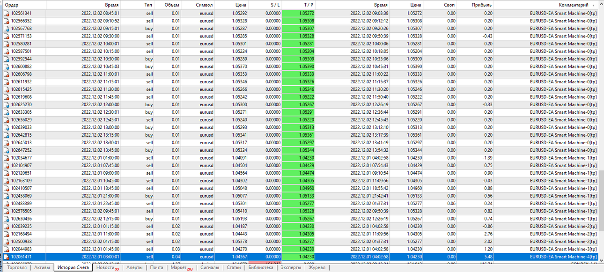
Task: Select the open time 2022.12.01 03:00:01
Action: (100, 257)
